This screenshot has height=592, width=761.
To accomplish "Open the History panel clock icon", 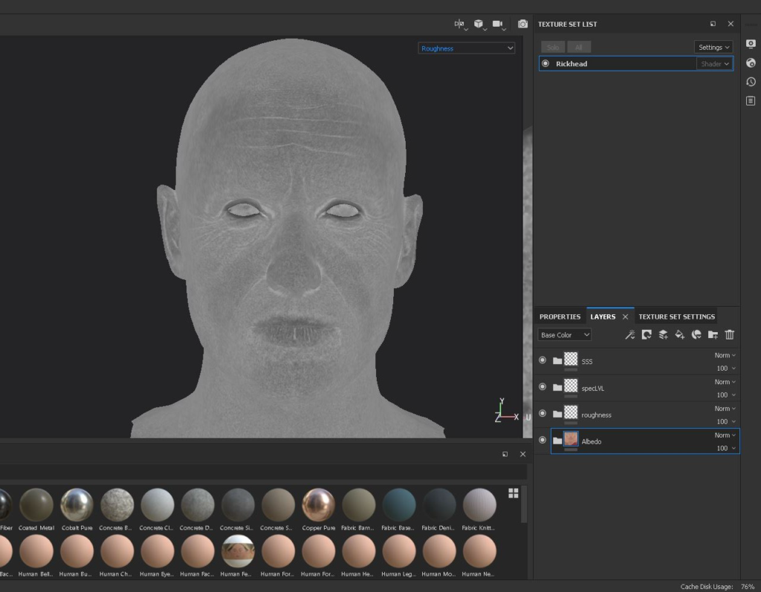I will tap(751, 82).
